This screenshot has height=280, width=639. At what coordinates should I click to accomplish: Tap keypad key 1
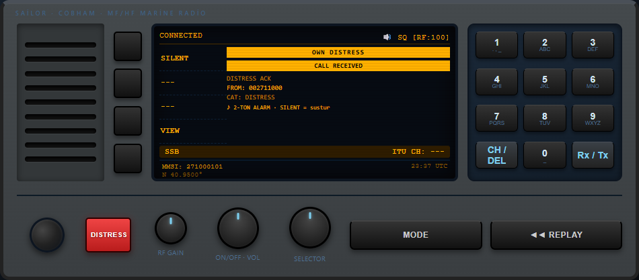click(496, 45)
